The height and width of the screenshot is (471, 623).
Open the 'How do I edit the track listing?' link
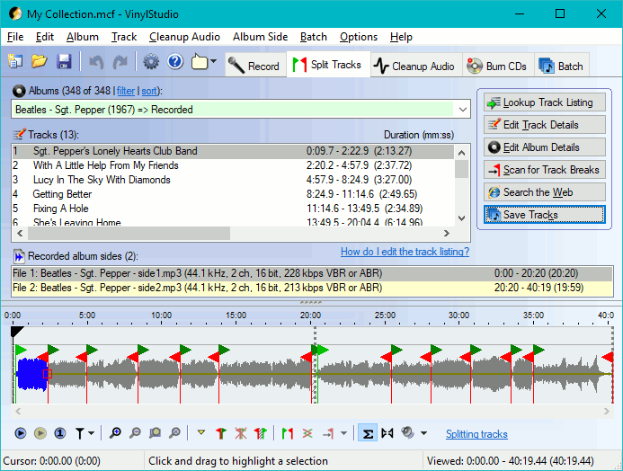click(x=405, y=252)
